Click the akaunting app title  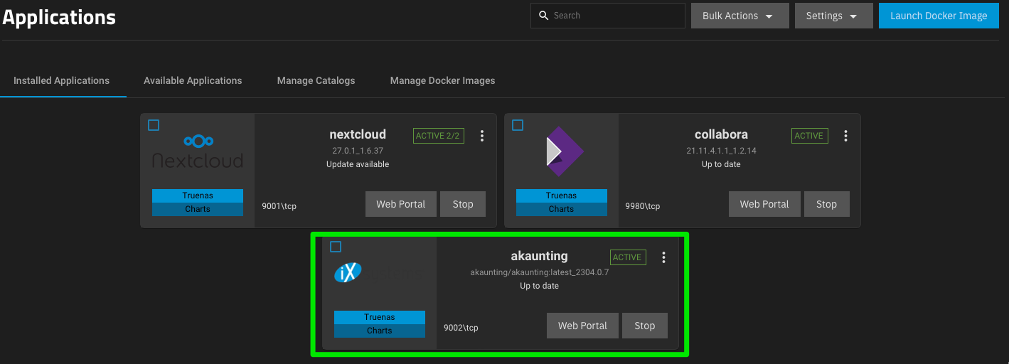(x=539, y=256)
